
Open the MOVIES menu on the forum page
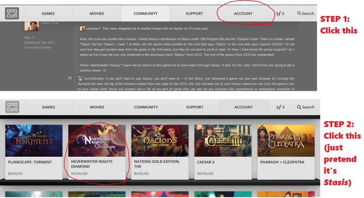(x=97, y=13)
